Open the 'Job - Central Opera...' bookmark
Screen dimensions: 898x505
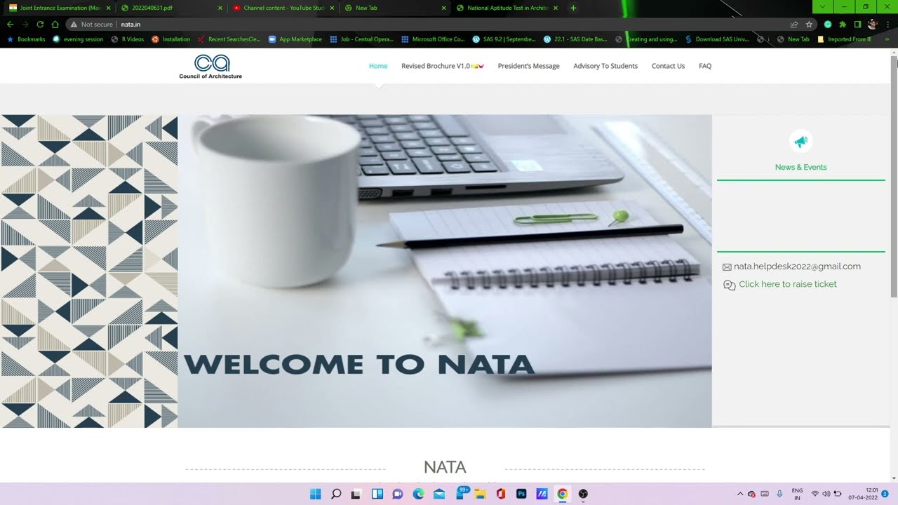[x=361, y=39]
